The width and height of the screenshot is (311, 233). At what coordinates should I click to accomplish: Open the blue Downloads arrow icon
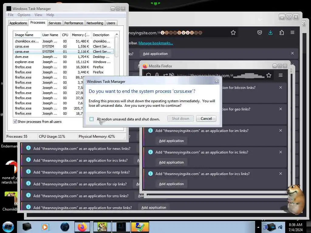point(270,32)
